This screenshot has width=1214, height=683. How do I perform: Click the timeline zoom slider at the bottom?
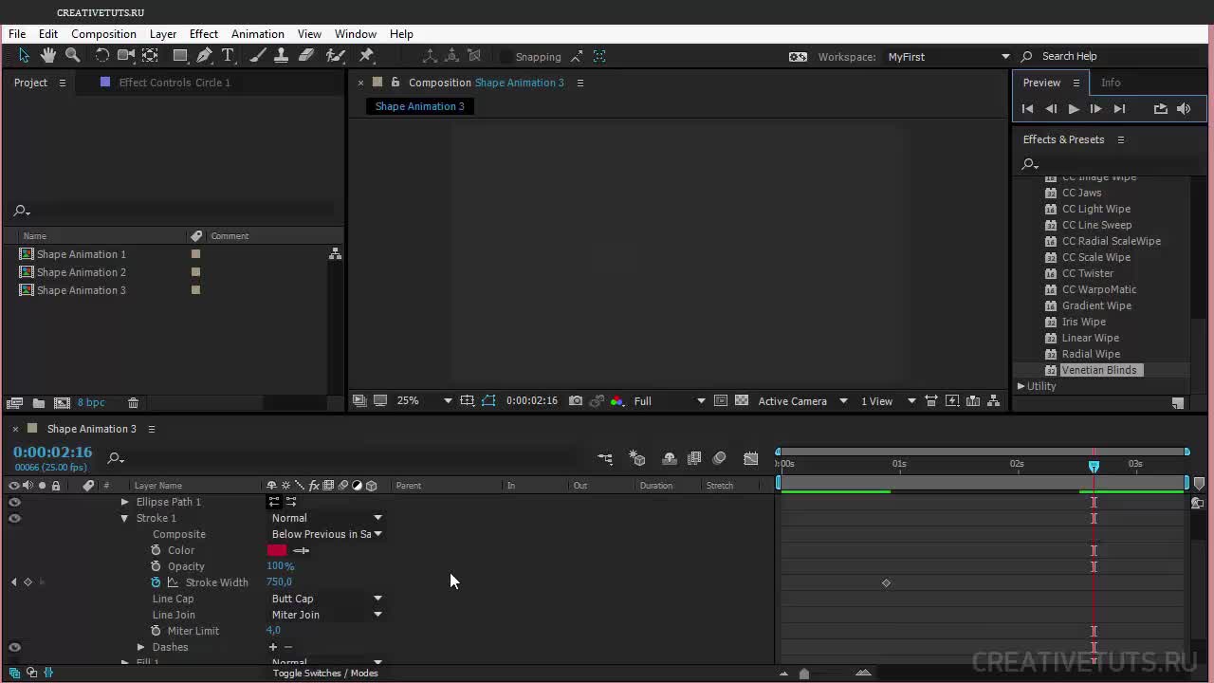click(x=804, y=674)
